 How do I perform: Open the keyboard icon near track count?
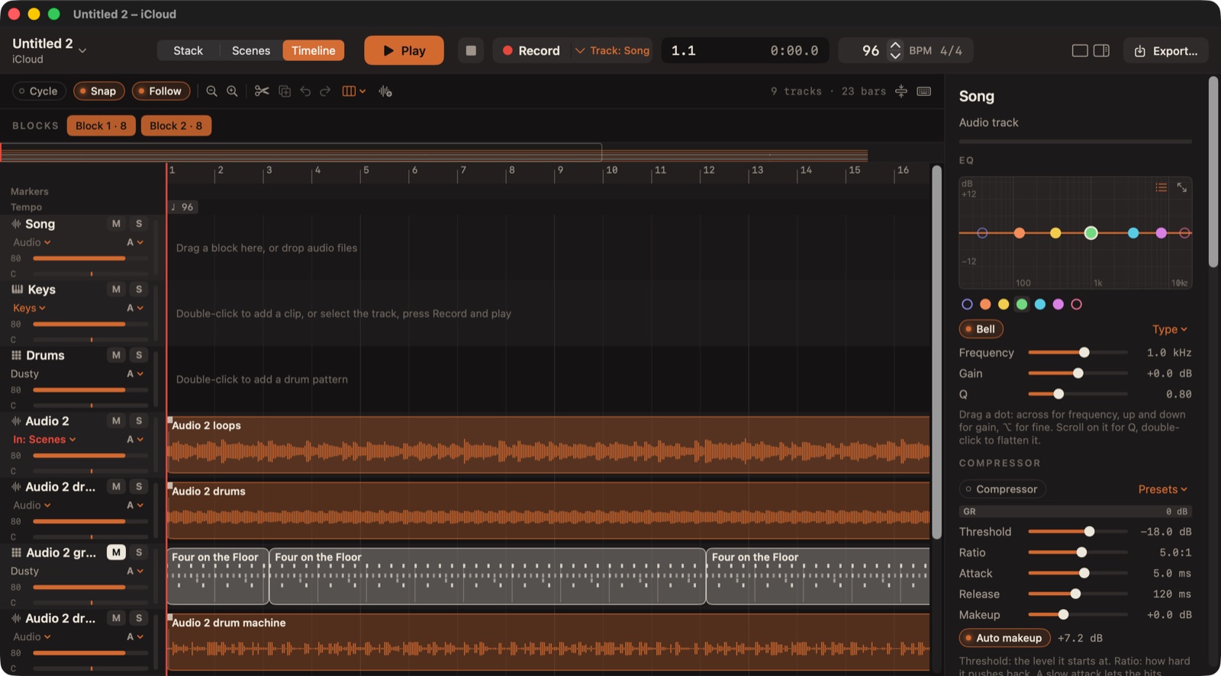pos(923,91)
